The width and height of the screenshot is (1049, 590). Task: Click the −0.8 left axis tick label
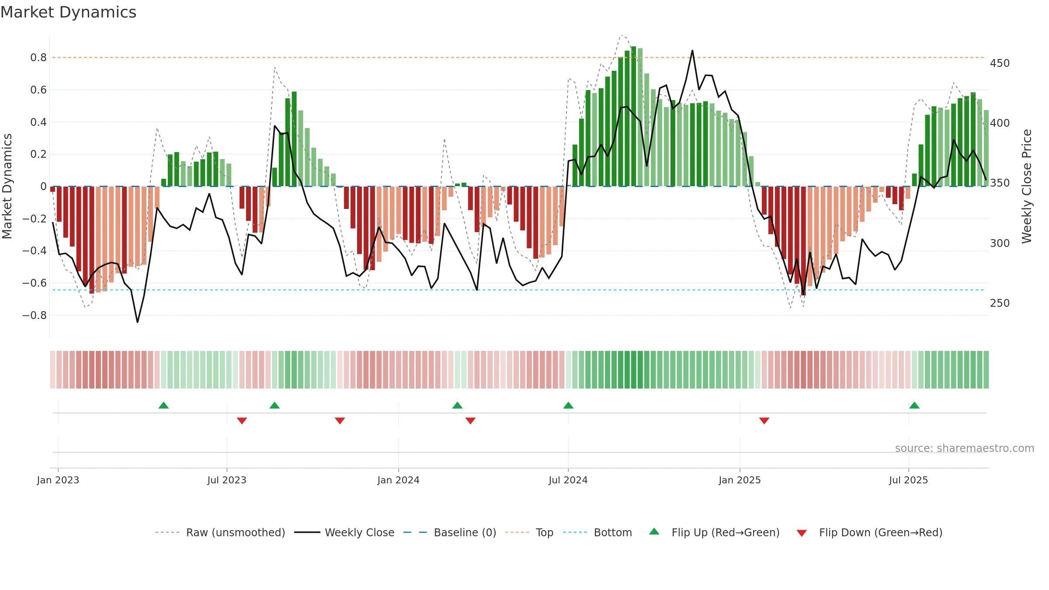(x=35, y=315)
